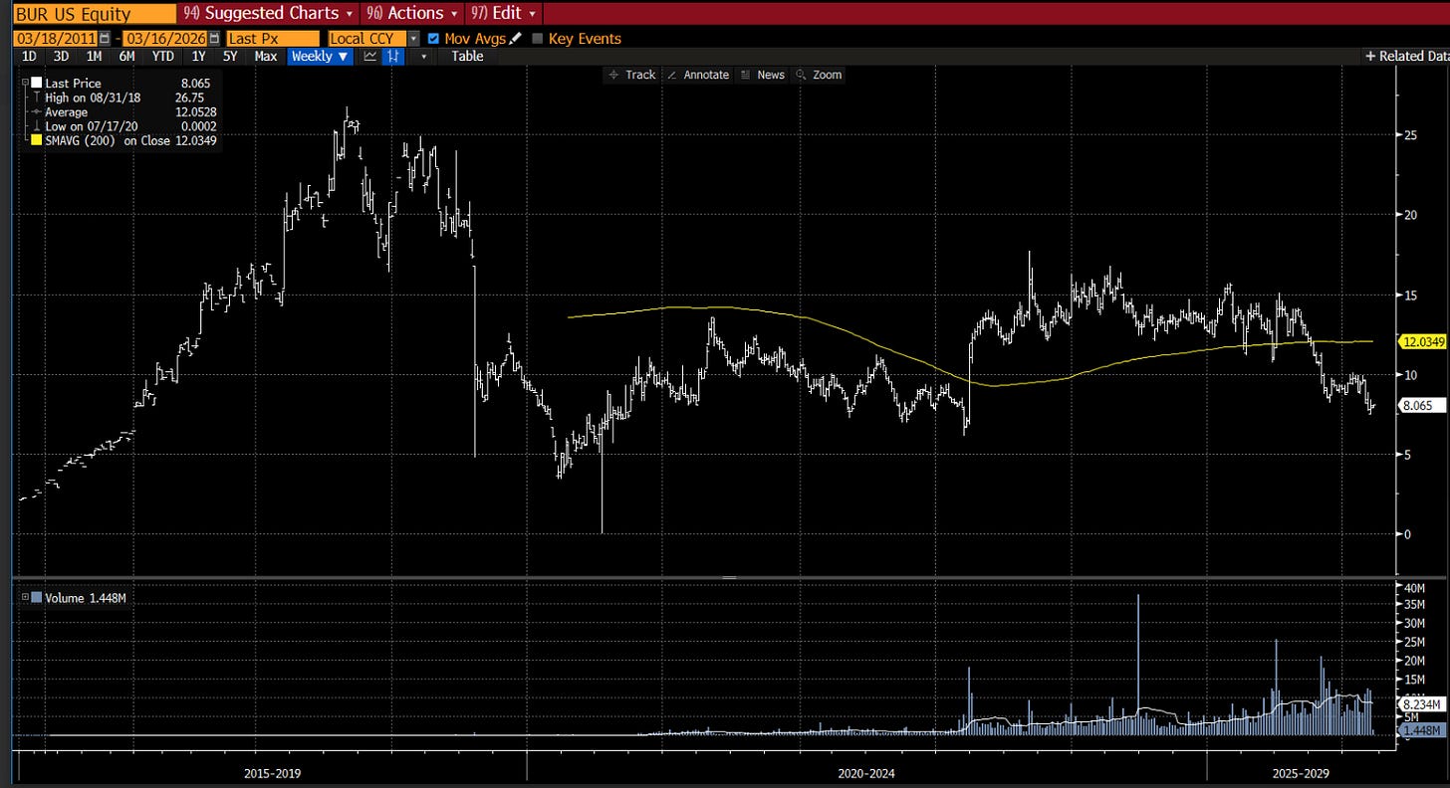Screen dimensions: 1450x788
Task: Activate the Track crosshair tool
Action: click(x=631, y=75)
